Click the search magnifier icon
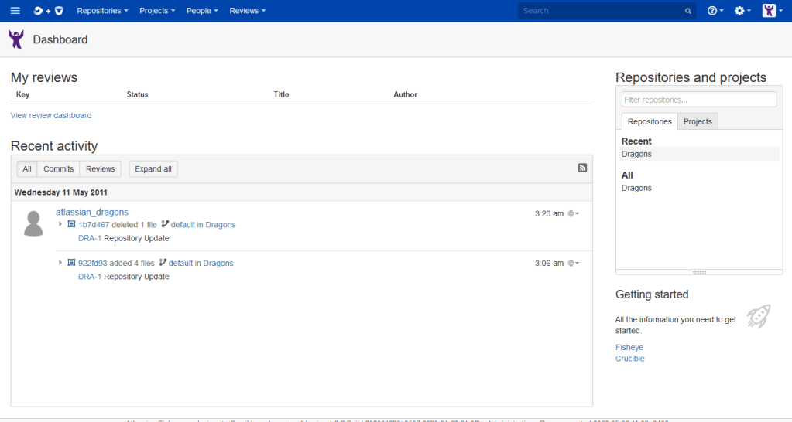 pyautogui.click(x=687, y=12)
